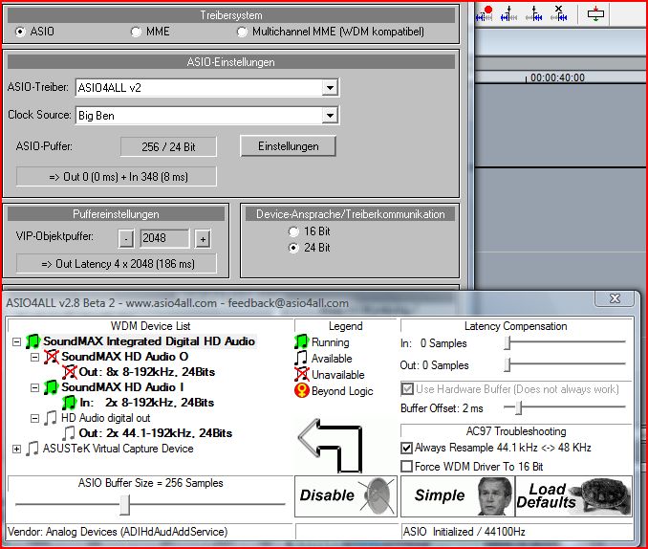Click the 256 / 24 Bit ASIO-Puffer field
648x549 pixels.
(168, 147)
